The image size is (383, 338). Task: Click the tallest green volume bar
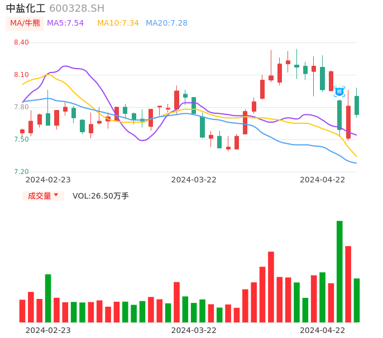(339, 271)
